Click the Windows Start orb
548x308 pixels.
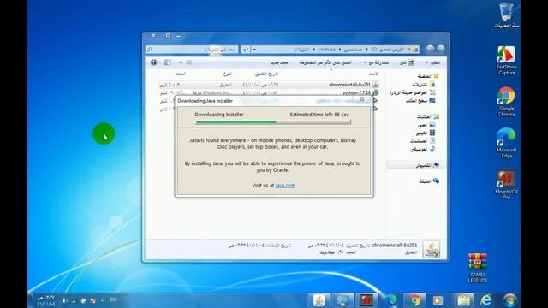click(x=509, y=300)
